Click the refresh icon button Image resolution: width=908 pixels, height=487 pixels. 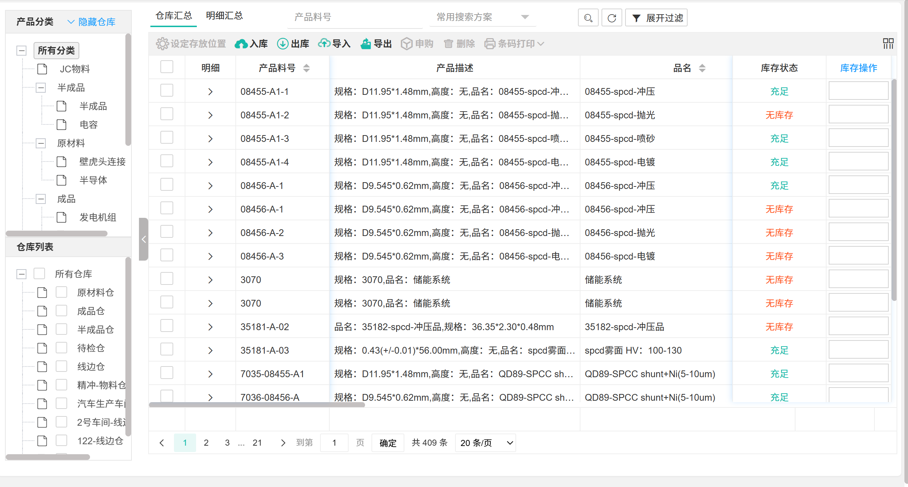pyautogui.click(x=612, y=18)
